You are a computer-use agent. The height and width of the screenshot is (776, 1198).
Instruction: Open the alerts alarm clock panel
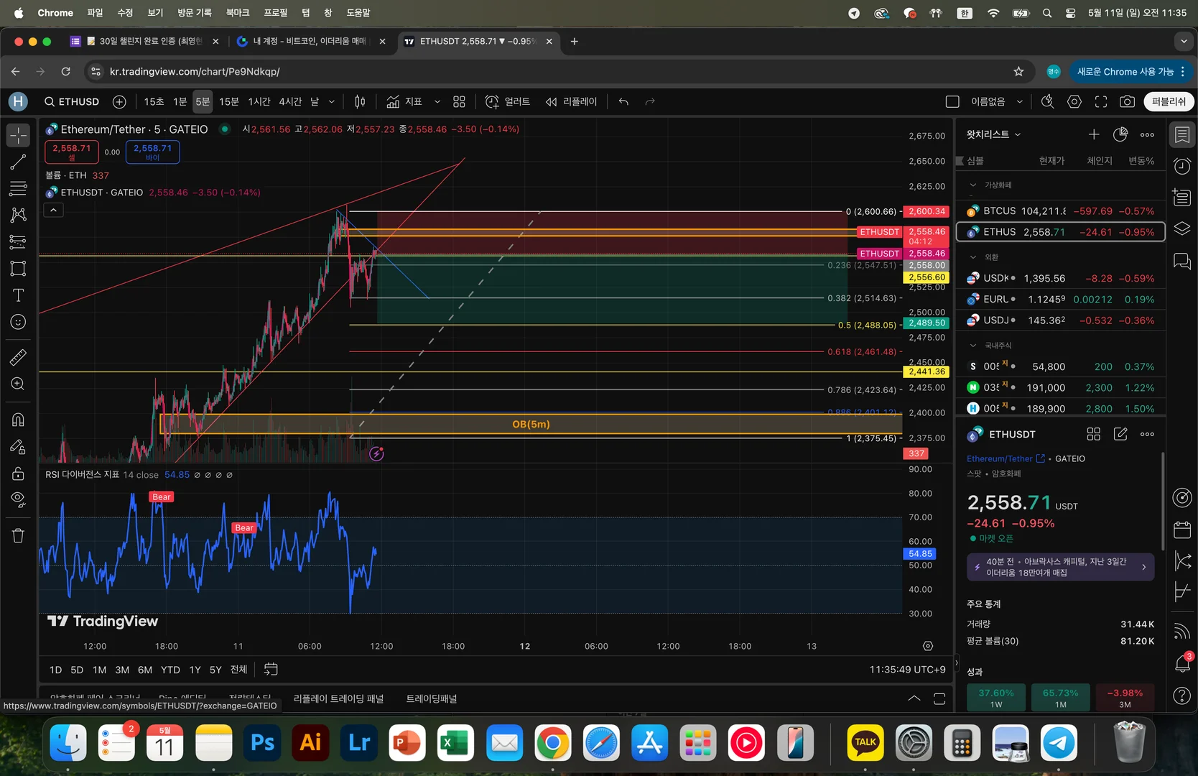[x=1181, y=167]
